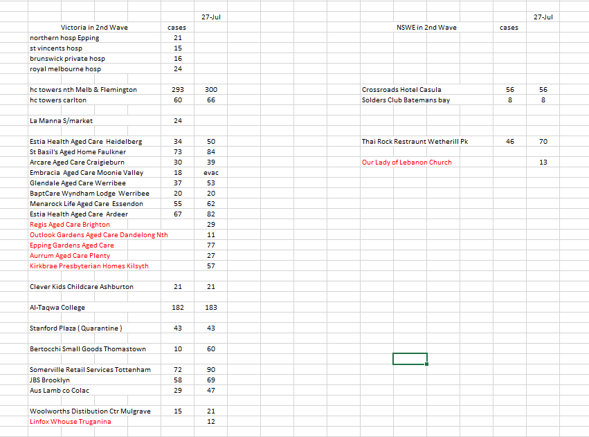Click the value 13 beside Lebanon Church

(x=543, y=162)
